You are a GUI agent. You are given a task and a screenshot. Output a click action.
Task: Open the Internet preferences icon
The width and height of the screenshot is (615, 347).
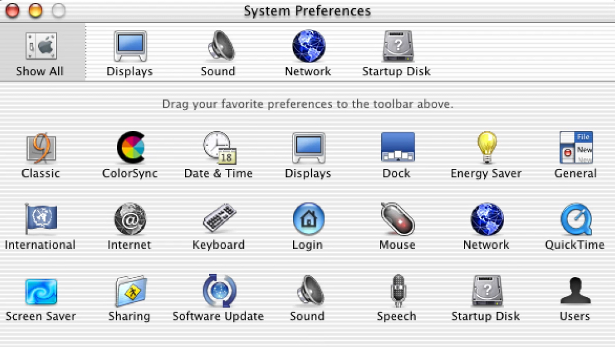coord(130,219)
